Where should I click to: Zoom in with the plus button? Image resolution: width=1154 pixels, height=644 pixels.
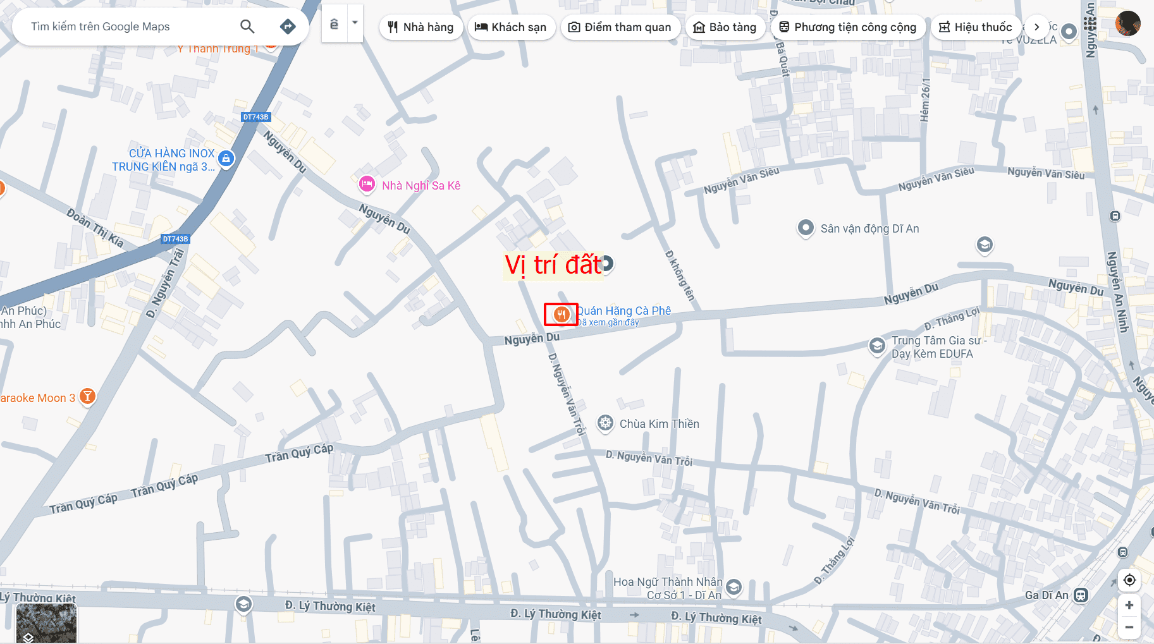1129,605
